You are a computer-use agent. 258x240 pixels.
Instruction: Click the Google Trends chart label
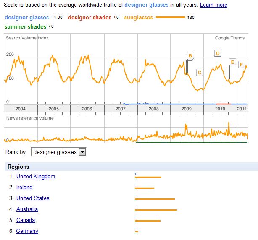point(230,38)
